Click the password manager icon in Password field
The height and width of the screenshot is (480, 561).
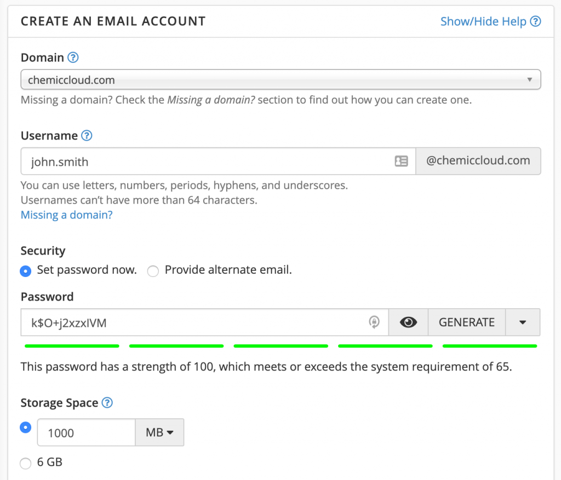pos(374,322)
